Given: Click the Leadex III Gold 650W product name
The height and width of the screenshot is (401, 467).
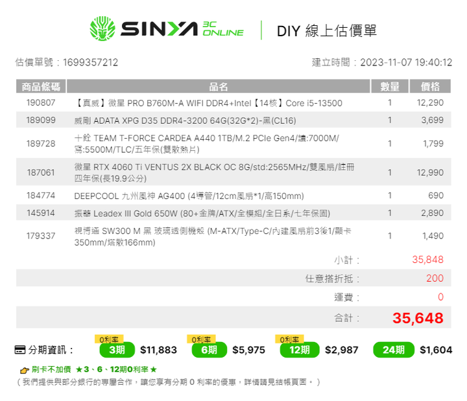Looking at the screenshot, I should click(x=202, y=213).
